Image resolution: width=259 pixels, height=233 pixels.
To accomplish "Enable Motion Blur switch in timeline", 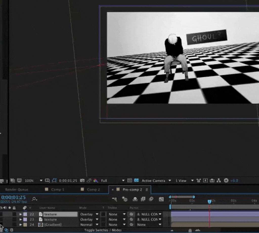I will pyautogui.click(x=151, y=199).
